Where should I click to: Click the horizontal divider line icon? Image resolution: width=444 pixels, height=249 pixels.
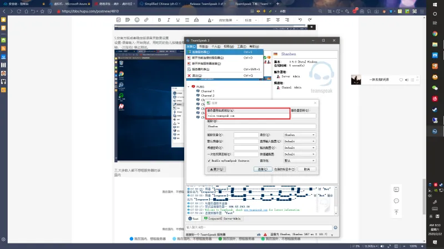187,20
